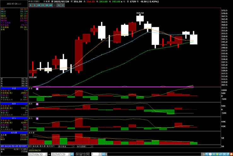Click the SMA10 value row
Viewport: 233px width, 156px height.
pyautogui.click(x=14, y=11)
